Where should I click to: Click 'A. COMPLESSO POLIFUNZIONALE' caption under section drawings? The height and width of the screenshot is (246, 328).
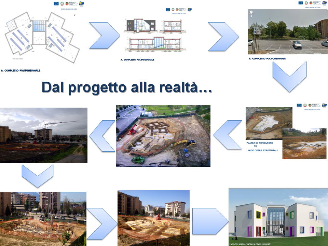pos(137,60)
